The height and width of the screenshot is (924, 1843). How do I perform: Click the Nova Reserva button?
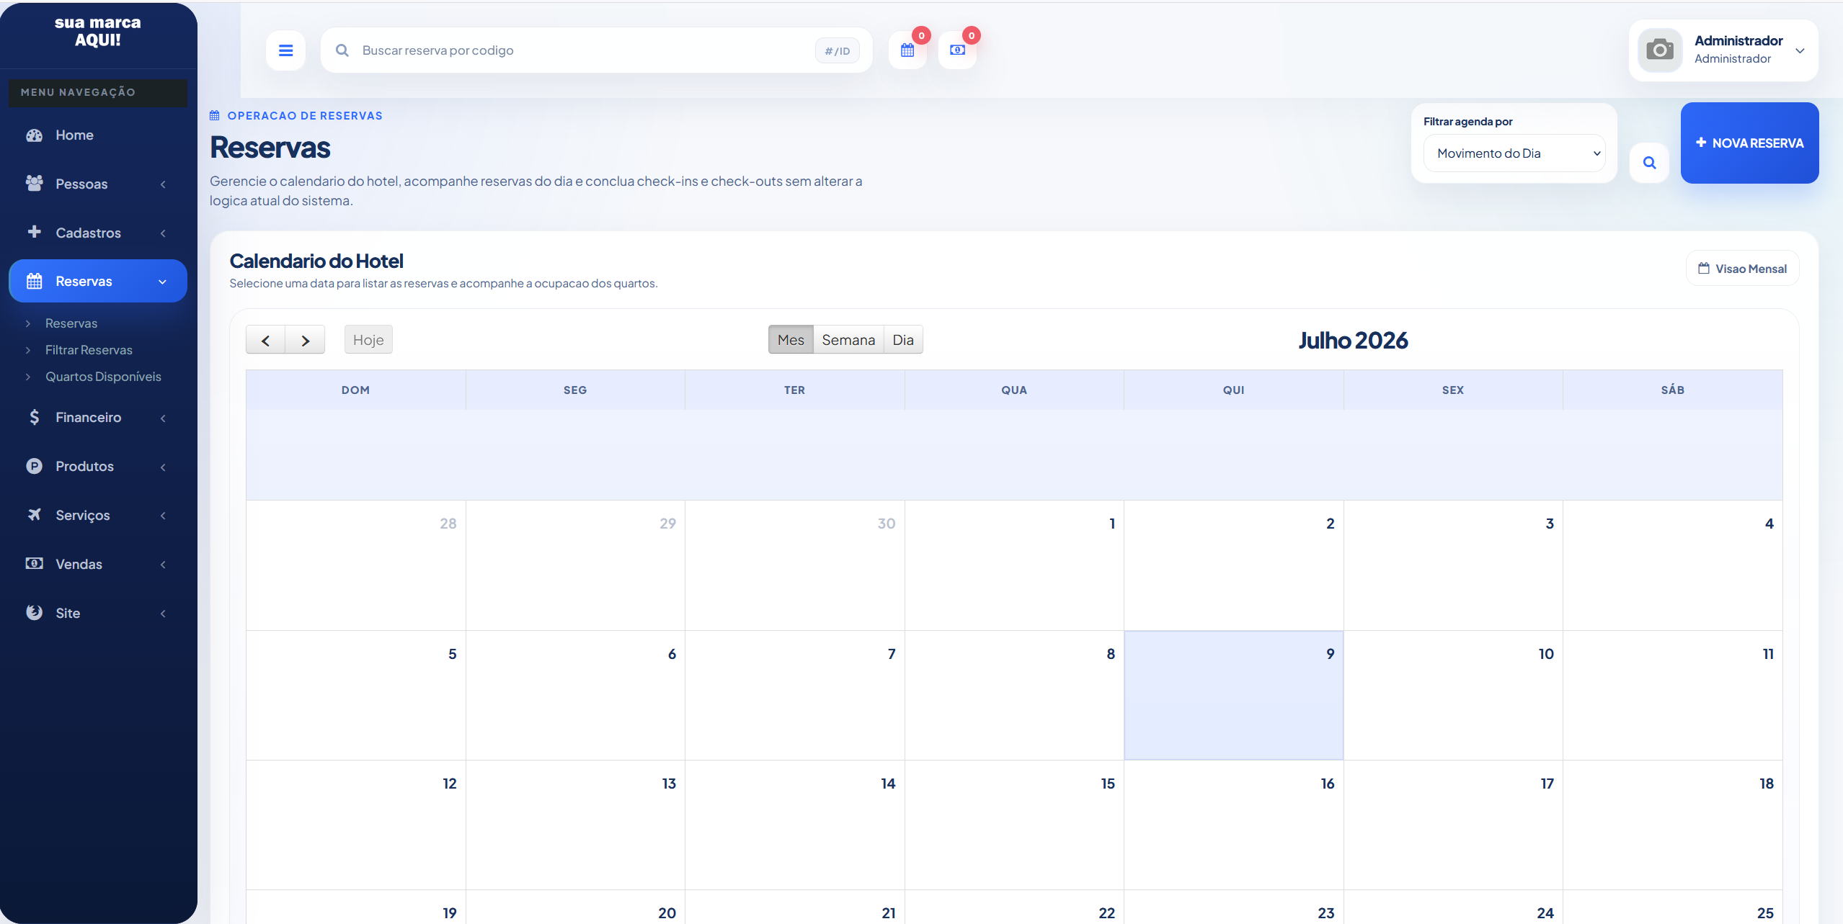pos(1749,143)
